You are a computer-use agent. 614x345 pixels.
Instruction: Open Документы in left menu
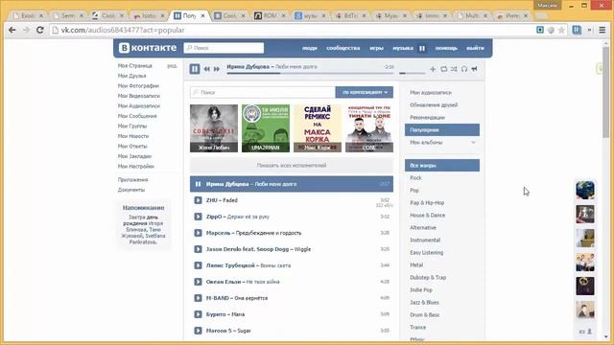131,190
